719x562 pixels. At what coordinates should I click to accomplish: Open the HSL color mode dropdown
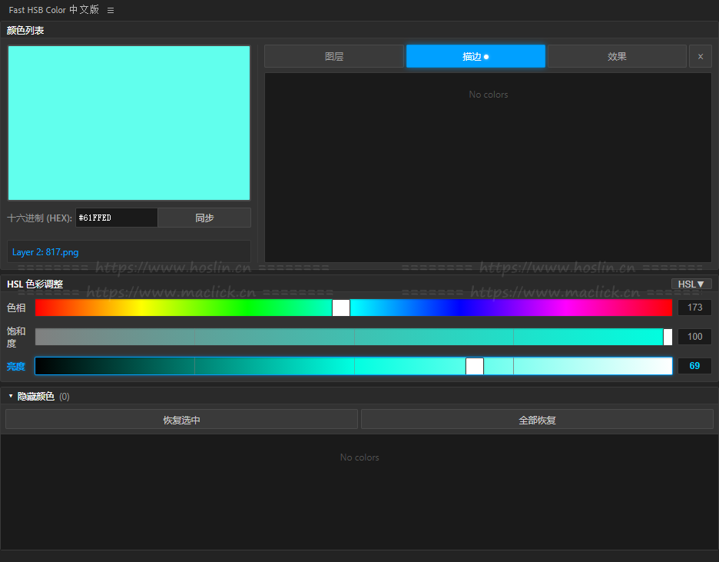tap(691, 284)
